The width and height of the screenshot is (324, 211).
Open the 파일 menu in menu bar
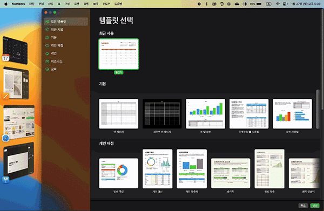[x=32, y=4]
